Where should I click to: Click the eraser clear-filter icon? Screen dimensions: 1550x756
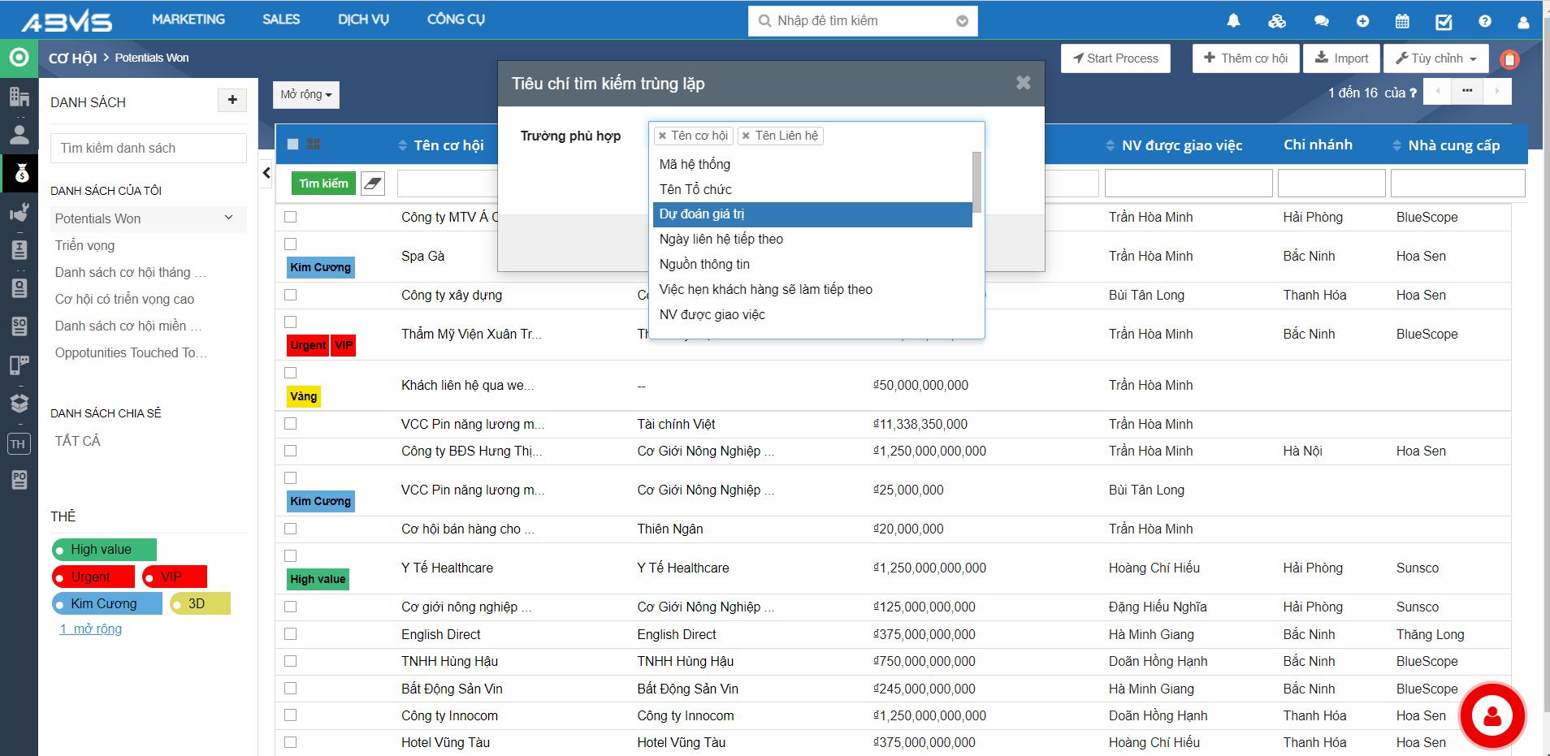click(x=372, y=184)
